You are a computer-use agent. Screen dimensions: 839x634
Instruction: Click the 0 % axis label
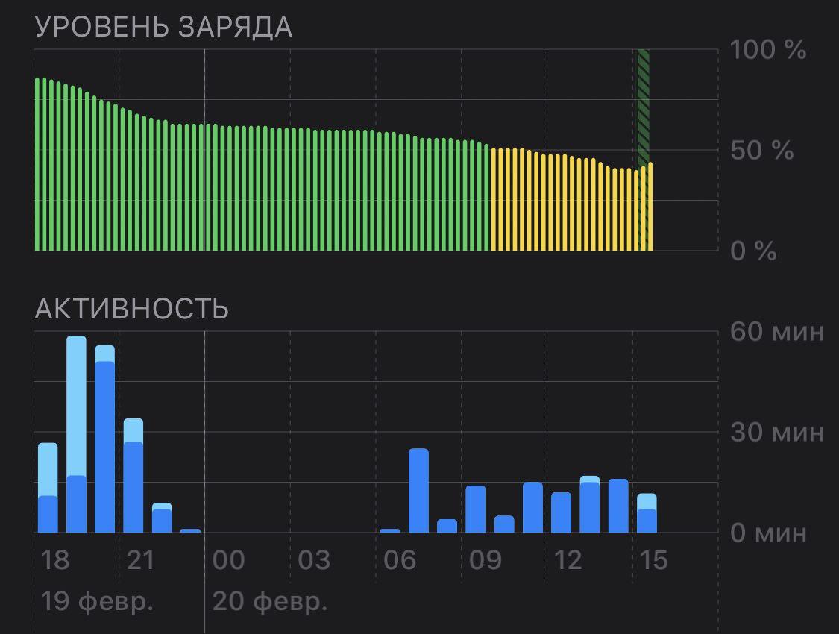753,251
